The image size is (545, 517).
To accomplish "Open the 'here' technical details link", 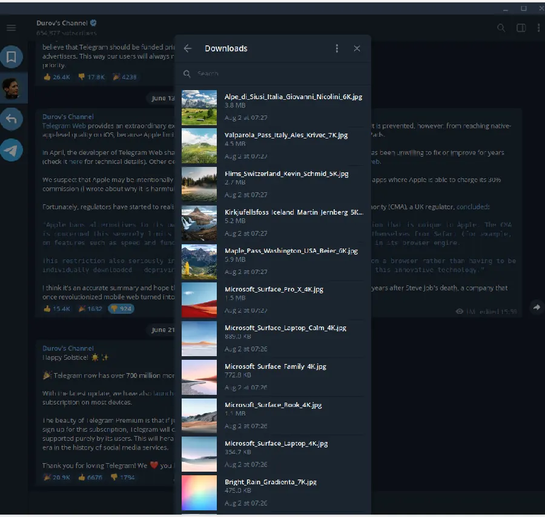I will coord(76,161).
